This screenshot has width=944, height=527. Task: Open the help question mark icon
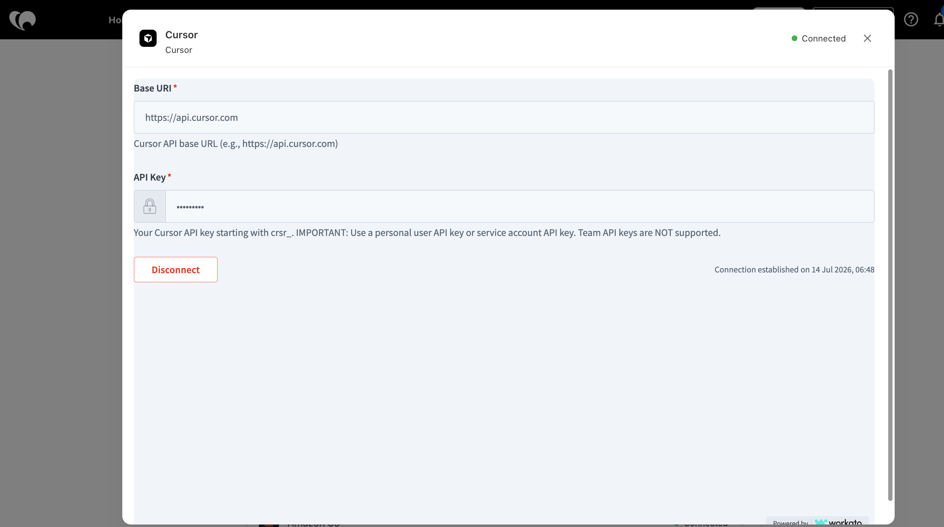911,19
